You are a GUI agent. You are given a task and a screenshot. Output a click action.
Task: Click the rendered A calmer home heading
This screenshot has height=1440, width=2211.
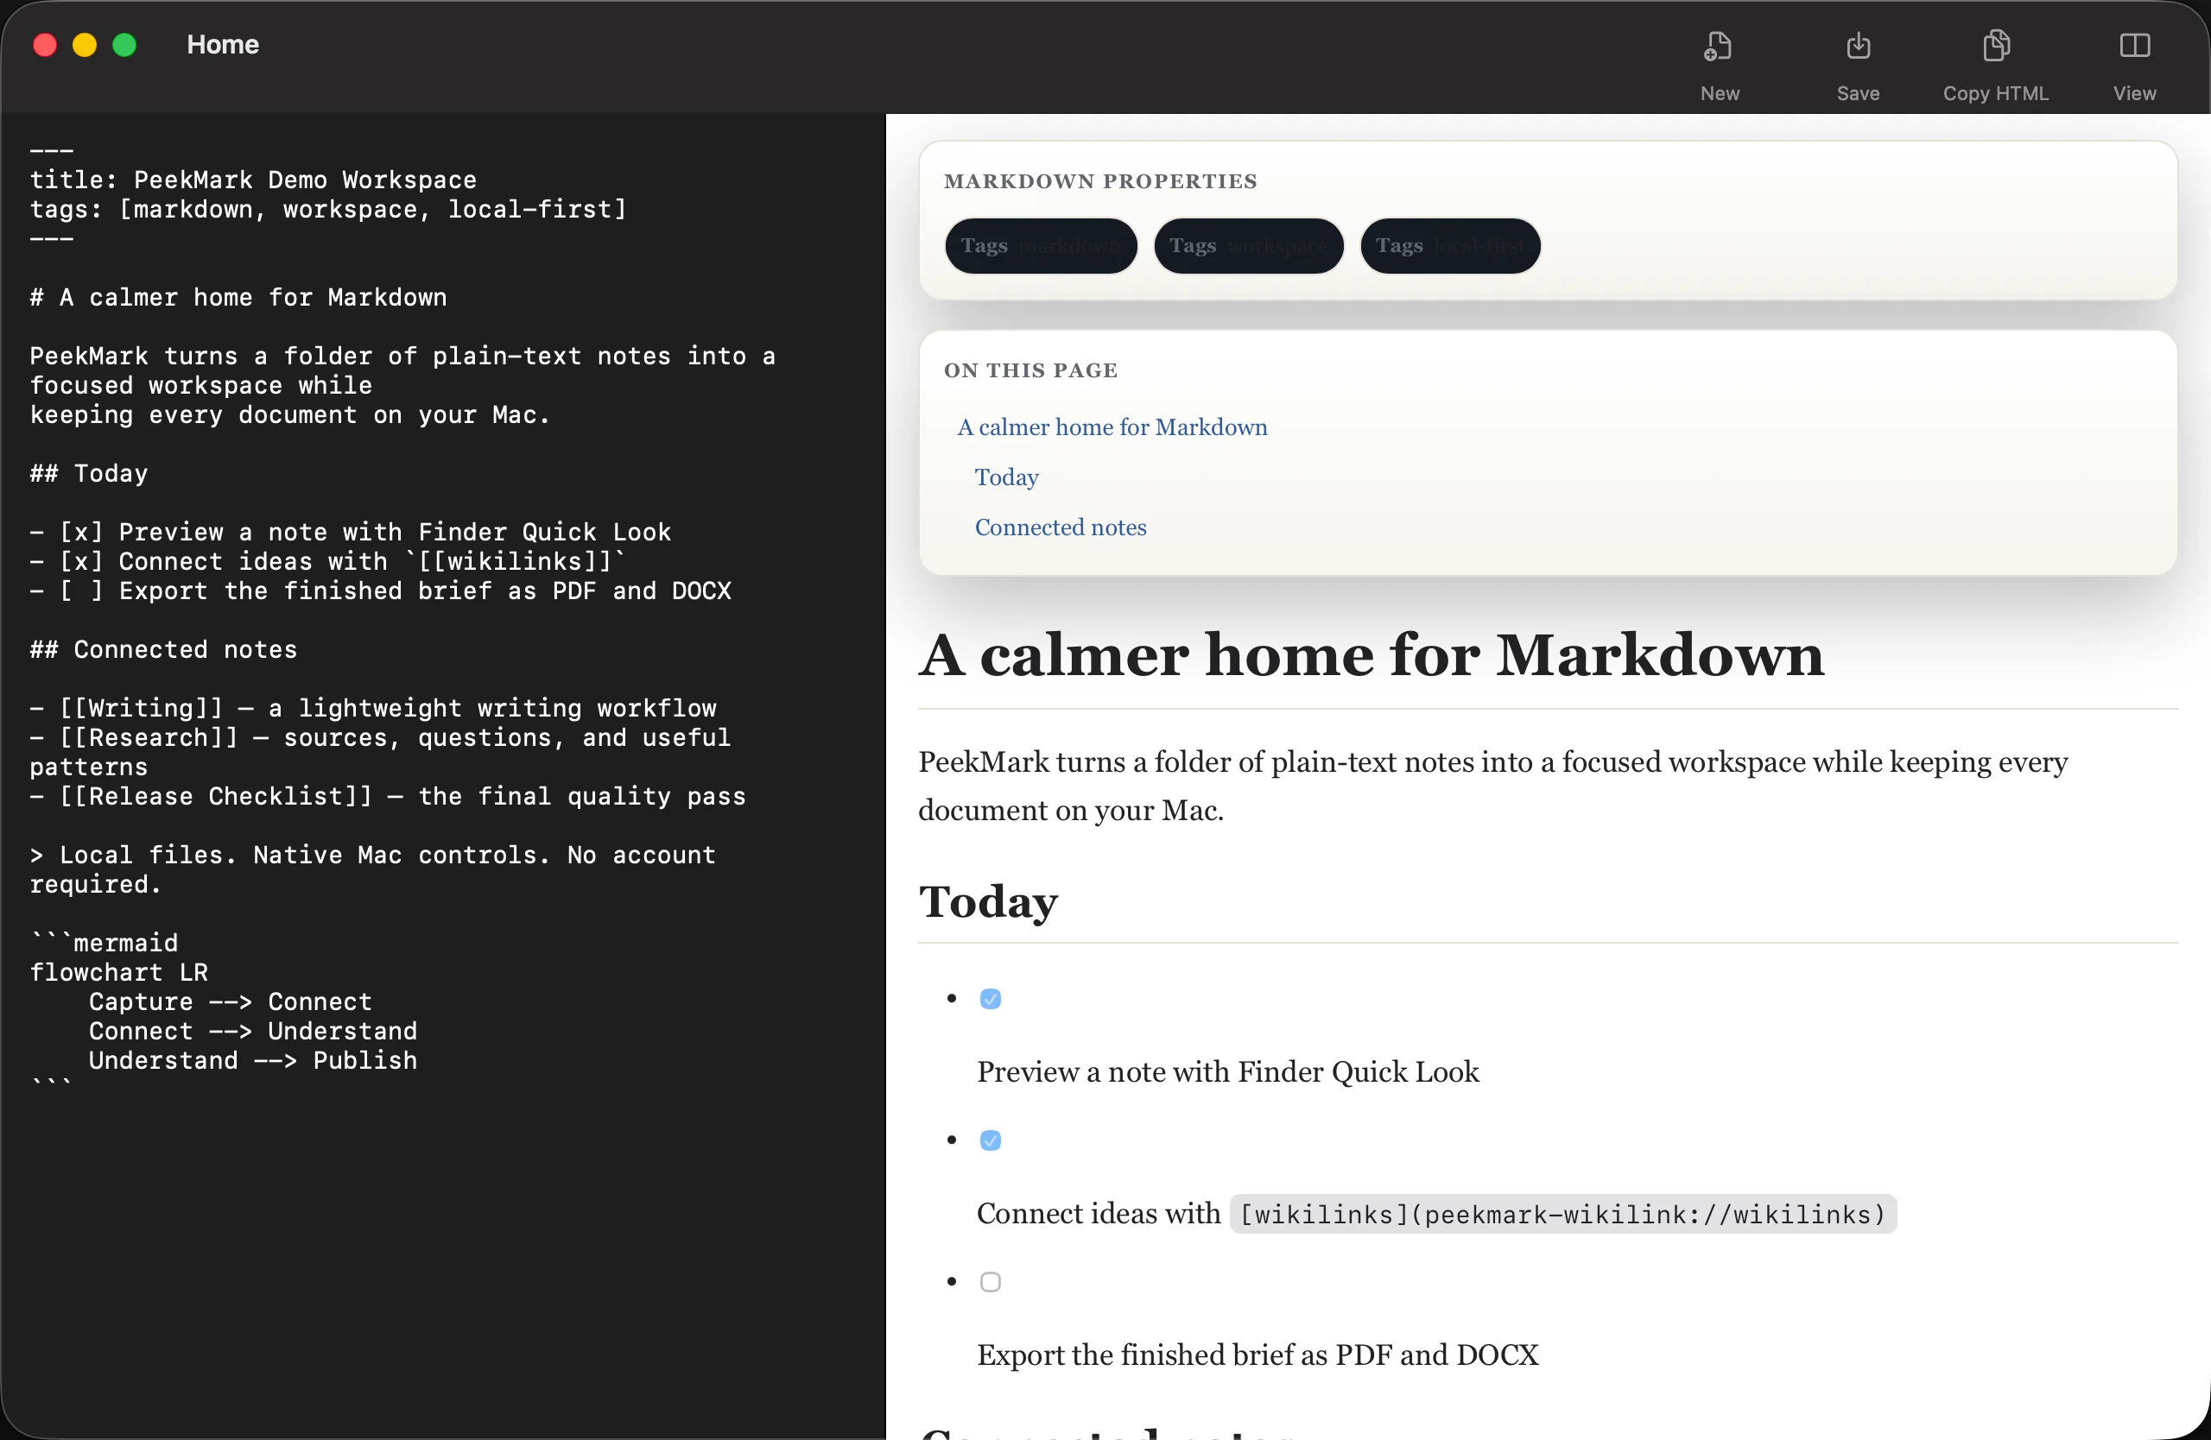click(1372, 655)
